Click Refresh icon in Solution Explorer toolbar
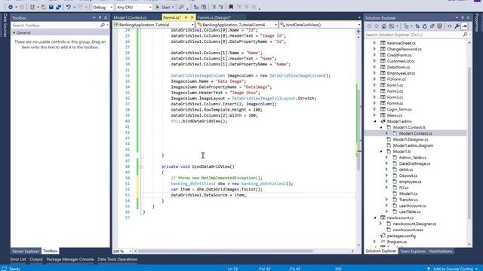Screen dimensions: 483x271 pos(425,26)
